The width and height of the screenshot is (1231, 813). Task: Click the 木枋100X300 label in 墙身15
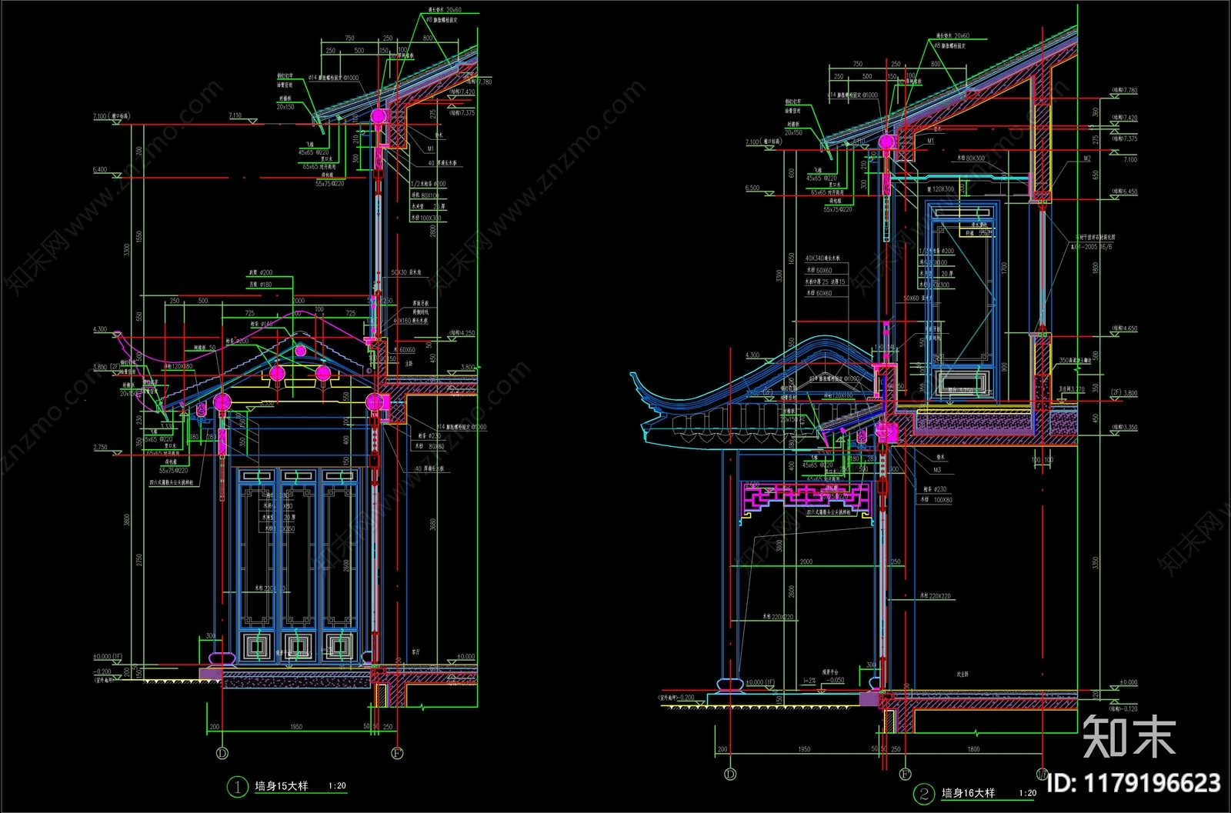(x=427, y=218)
